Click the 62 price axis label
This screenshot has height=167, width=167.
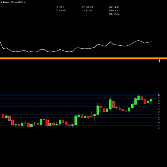(159, 112)
